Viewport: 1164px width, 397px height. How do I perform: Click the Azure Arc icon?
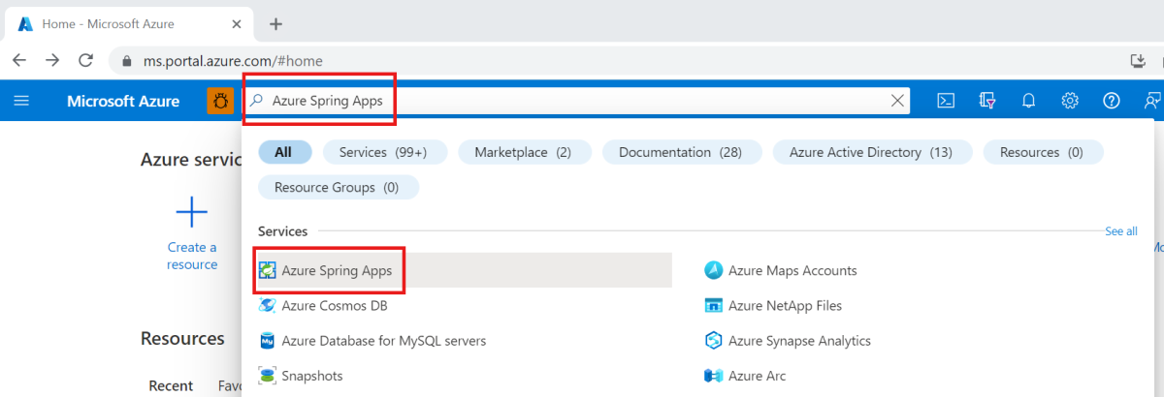(714, 376)
